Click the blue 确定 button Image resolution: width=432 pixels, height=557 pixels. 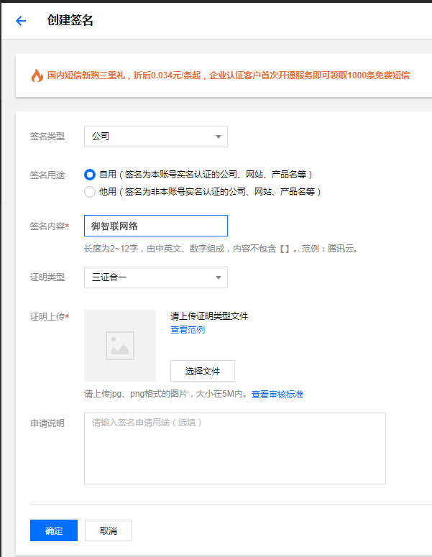[x=54, y=530]
